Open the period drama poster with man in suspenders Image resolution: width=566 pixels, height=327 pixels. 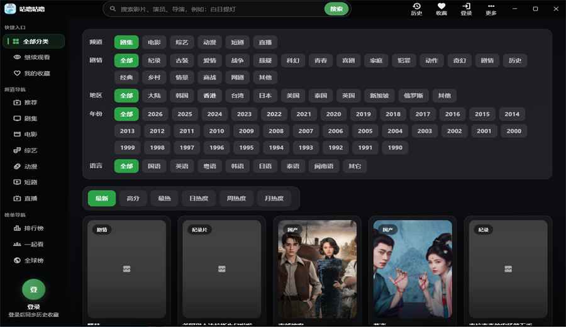click(x=318, y=269)
